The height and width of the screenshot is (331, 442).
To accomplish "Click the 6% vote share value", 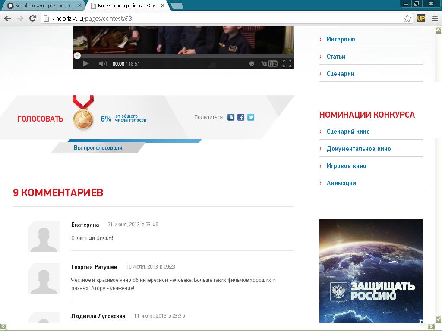I will click(x=106, y=119).
